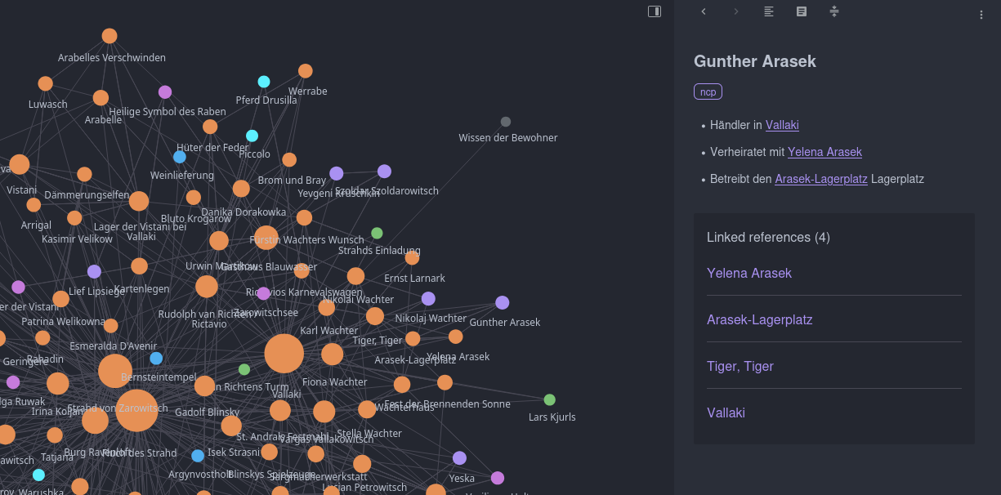Viewport: 1001px width, 495px height.
Task: Select the gray Wissen der Bewohner node
Action: (505, 121)
